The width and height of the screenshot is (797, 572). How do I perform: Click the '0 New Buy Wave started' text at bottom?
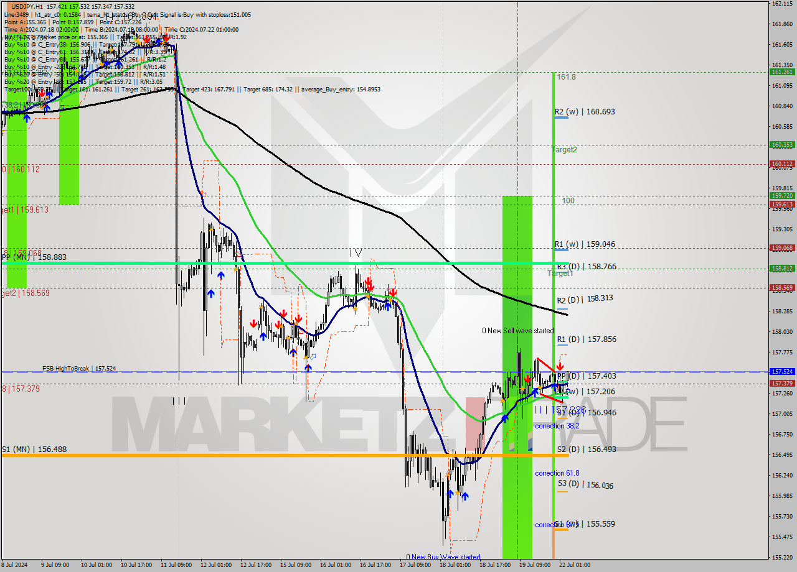click(x=443, y=557)
